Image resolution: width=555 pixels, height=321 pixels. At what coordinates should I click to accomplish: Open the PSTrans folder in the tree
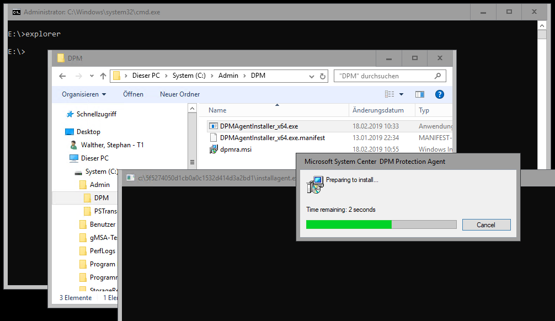(x=105, y=211)
